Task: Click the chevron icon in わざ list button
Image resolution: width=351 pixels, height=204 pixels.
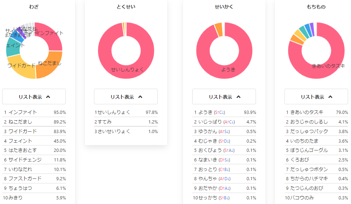Action: pos(48,97)
